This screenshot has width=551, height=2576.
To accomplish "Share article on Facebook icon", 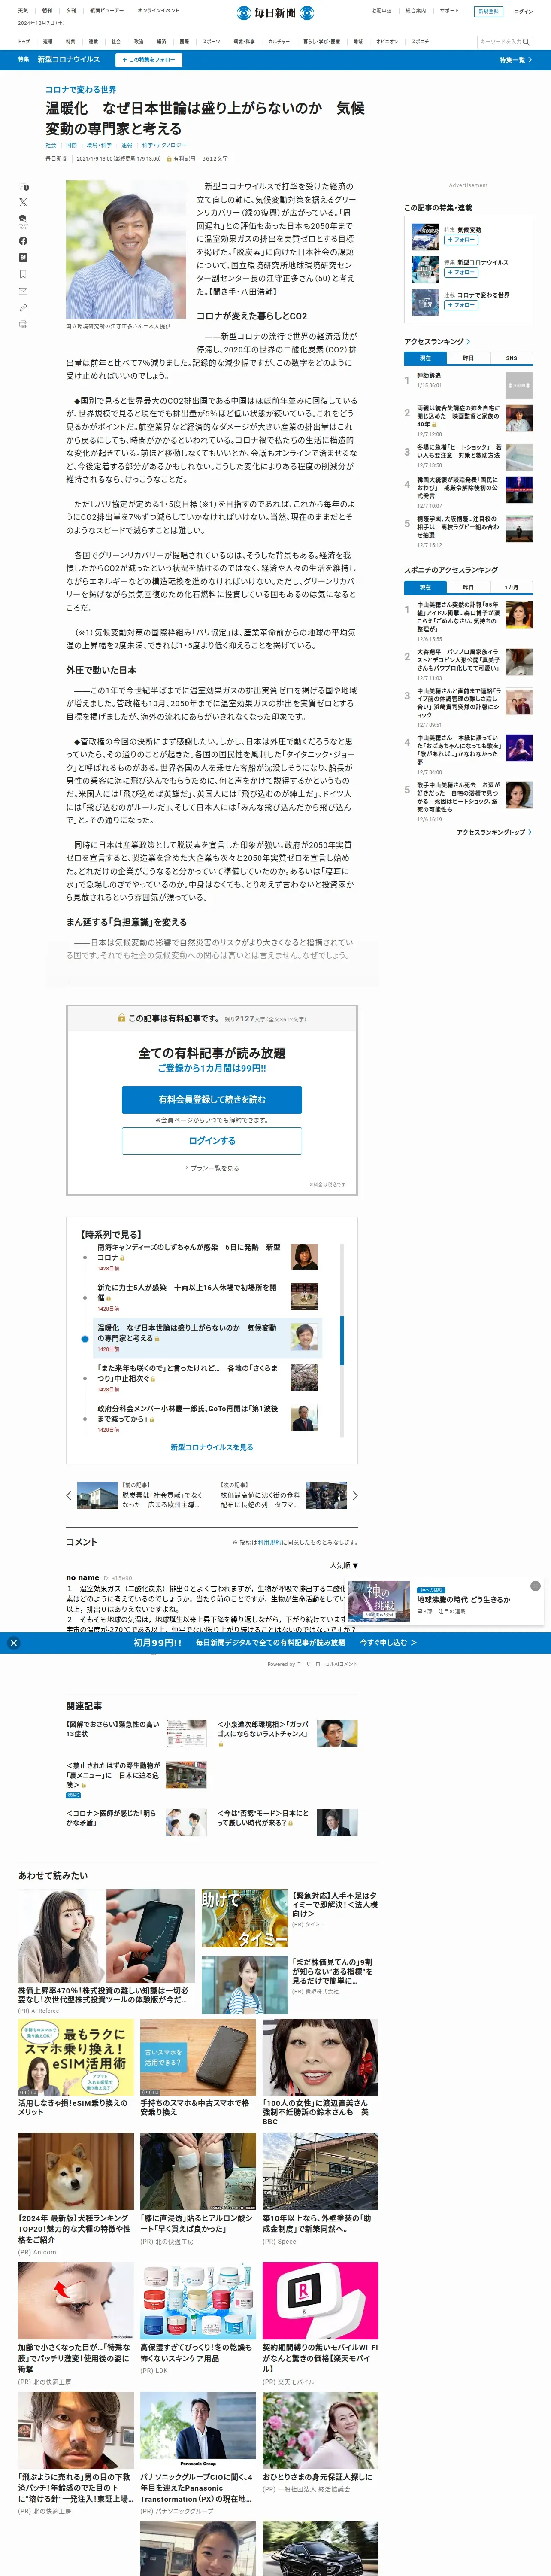I will pos(23,240).
